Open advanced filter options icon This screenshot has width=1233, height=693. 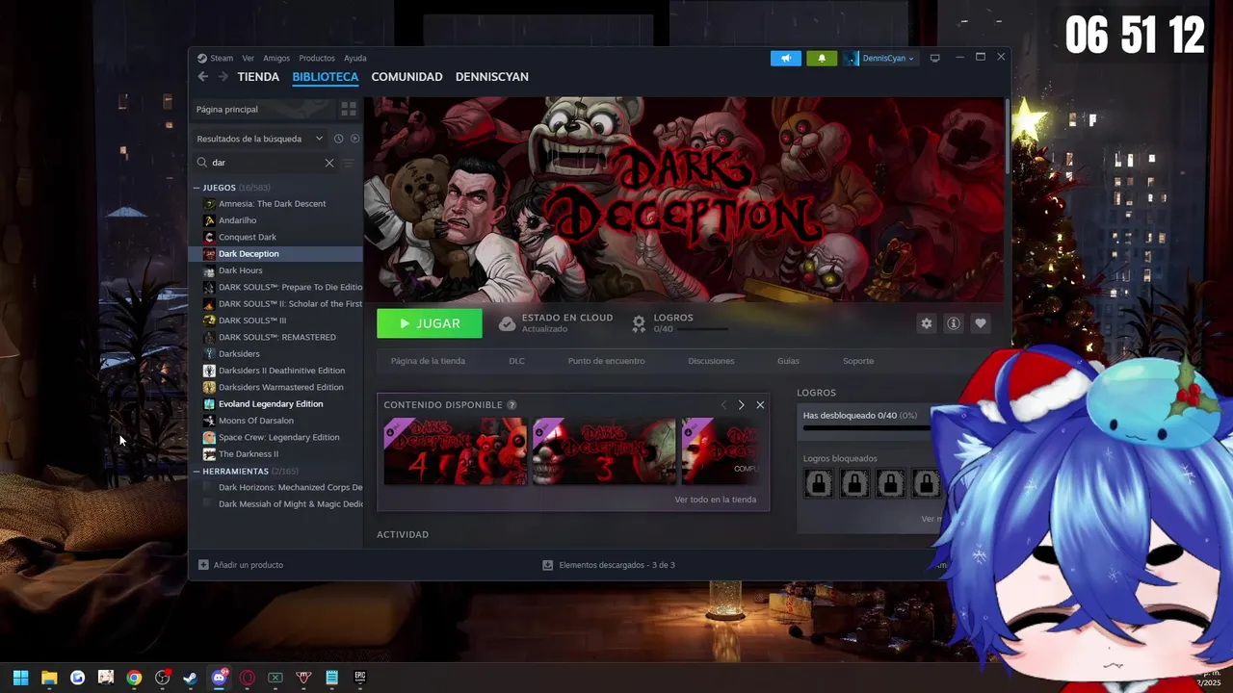pyautogui.click(x=349, y=163)
